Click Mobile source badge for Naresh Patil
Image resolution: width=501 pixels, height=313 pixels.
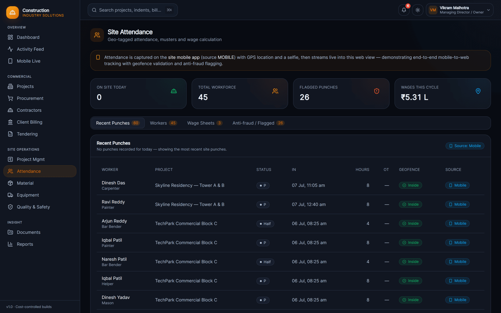[x=457, y=262]
